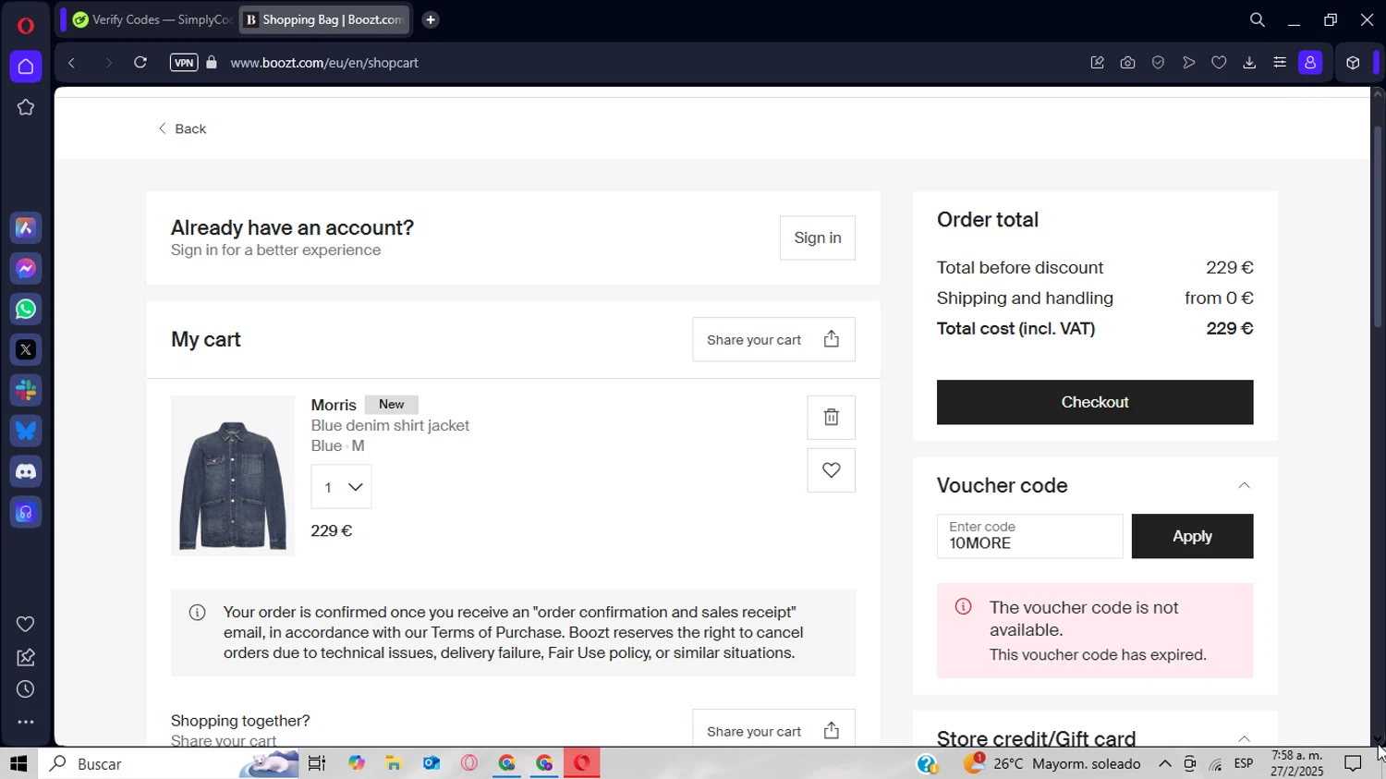Click the page vertical scrollbar
Screen dimensions: 1386x779
[1378, 226]
